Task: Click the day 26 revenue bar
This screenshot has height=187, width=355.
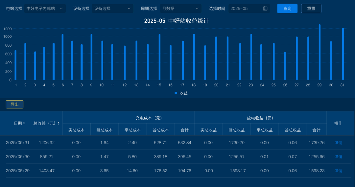Action: point(285,66)
